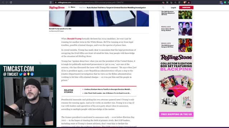Click the bookmark icon beside the address bar
This screenshot has width=229, height=128.
51,2
